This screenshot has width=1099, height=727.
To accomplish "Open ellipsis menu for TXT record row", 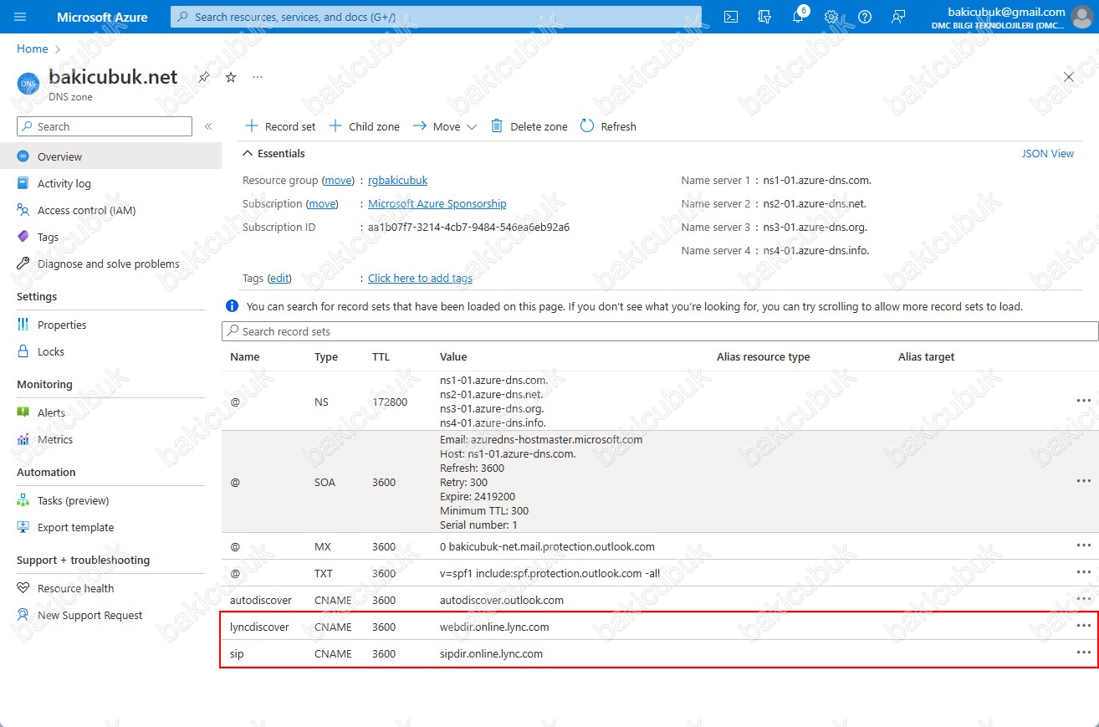I will [1084, 572].
